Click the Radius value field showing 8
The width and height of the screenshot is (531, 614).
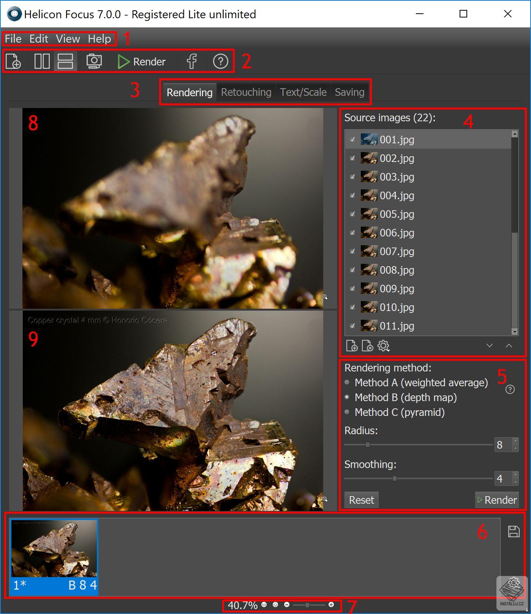503,444
